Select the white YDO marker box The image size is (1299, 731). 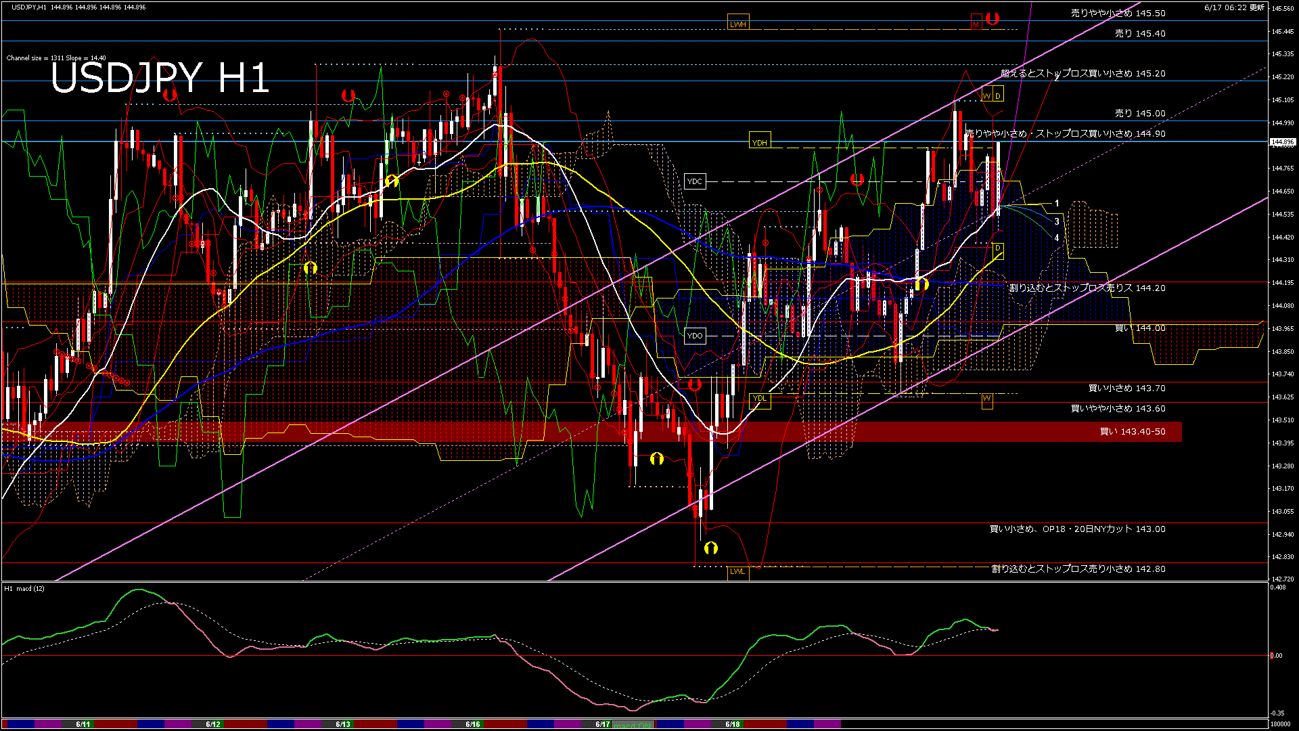[x=695, y=336]
